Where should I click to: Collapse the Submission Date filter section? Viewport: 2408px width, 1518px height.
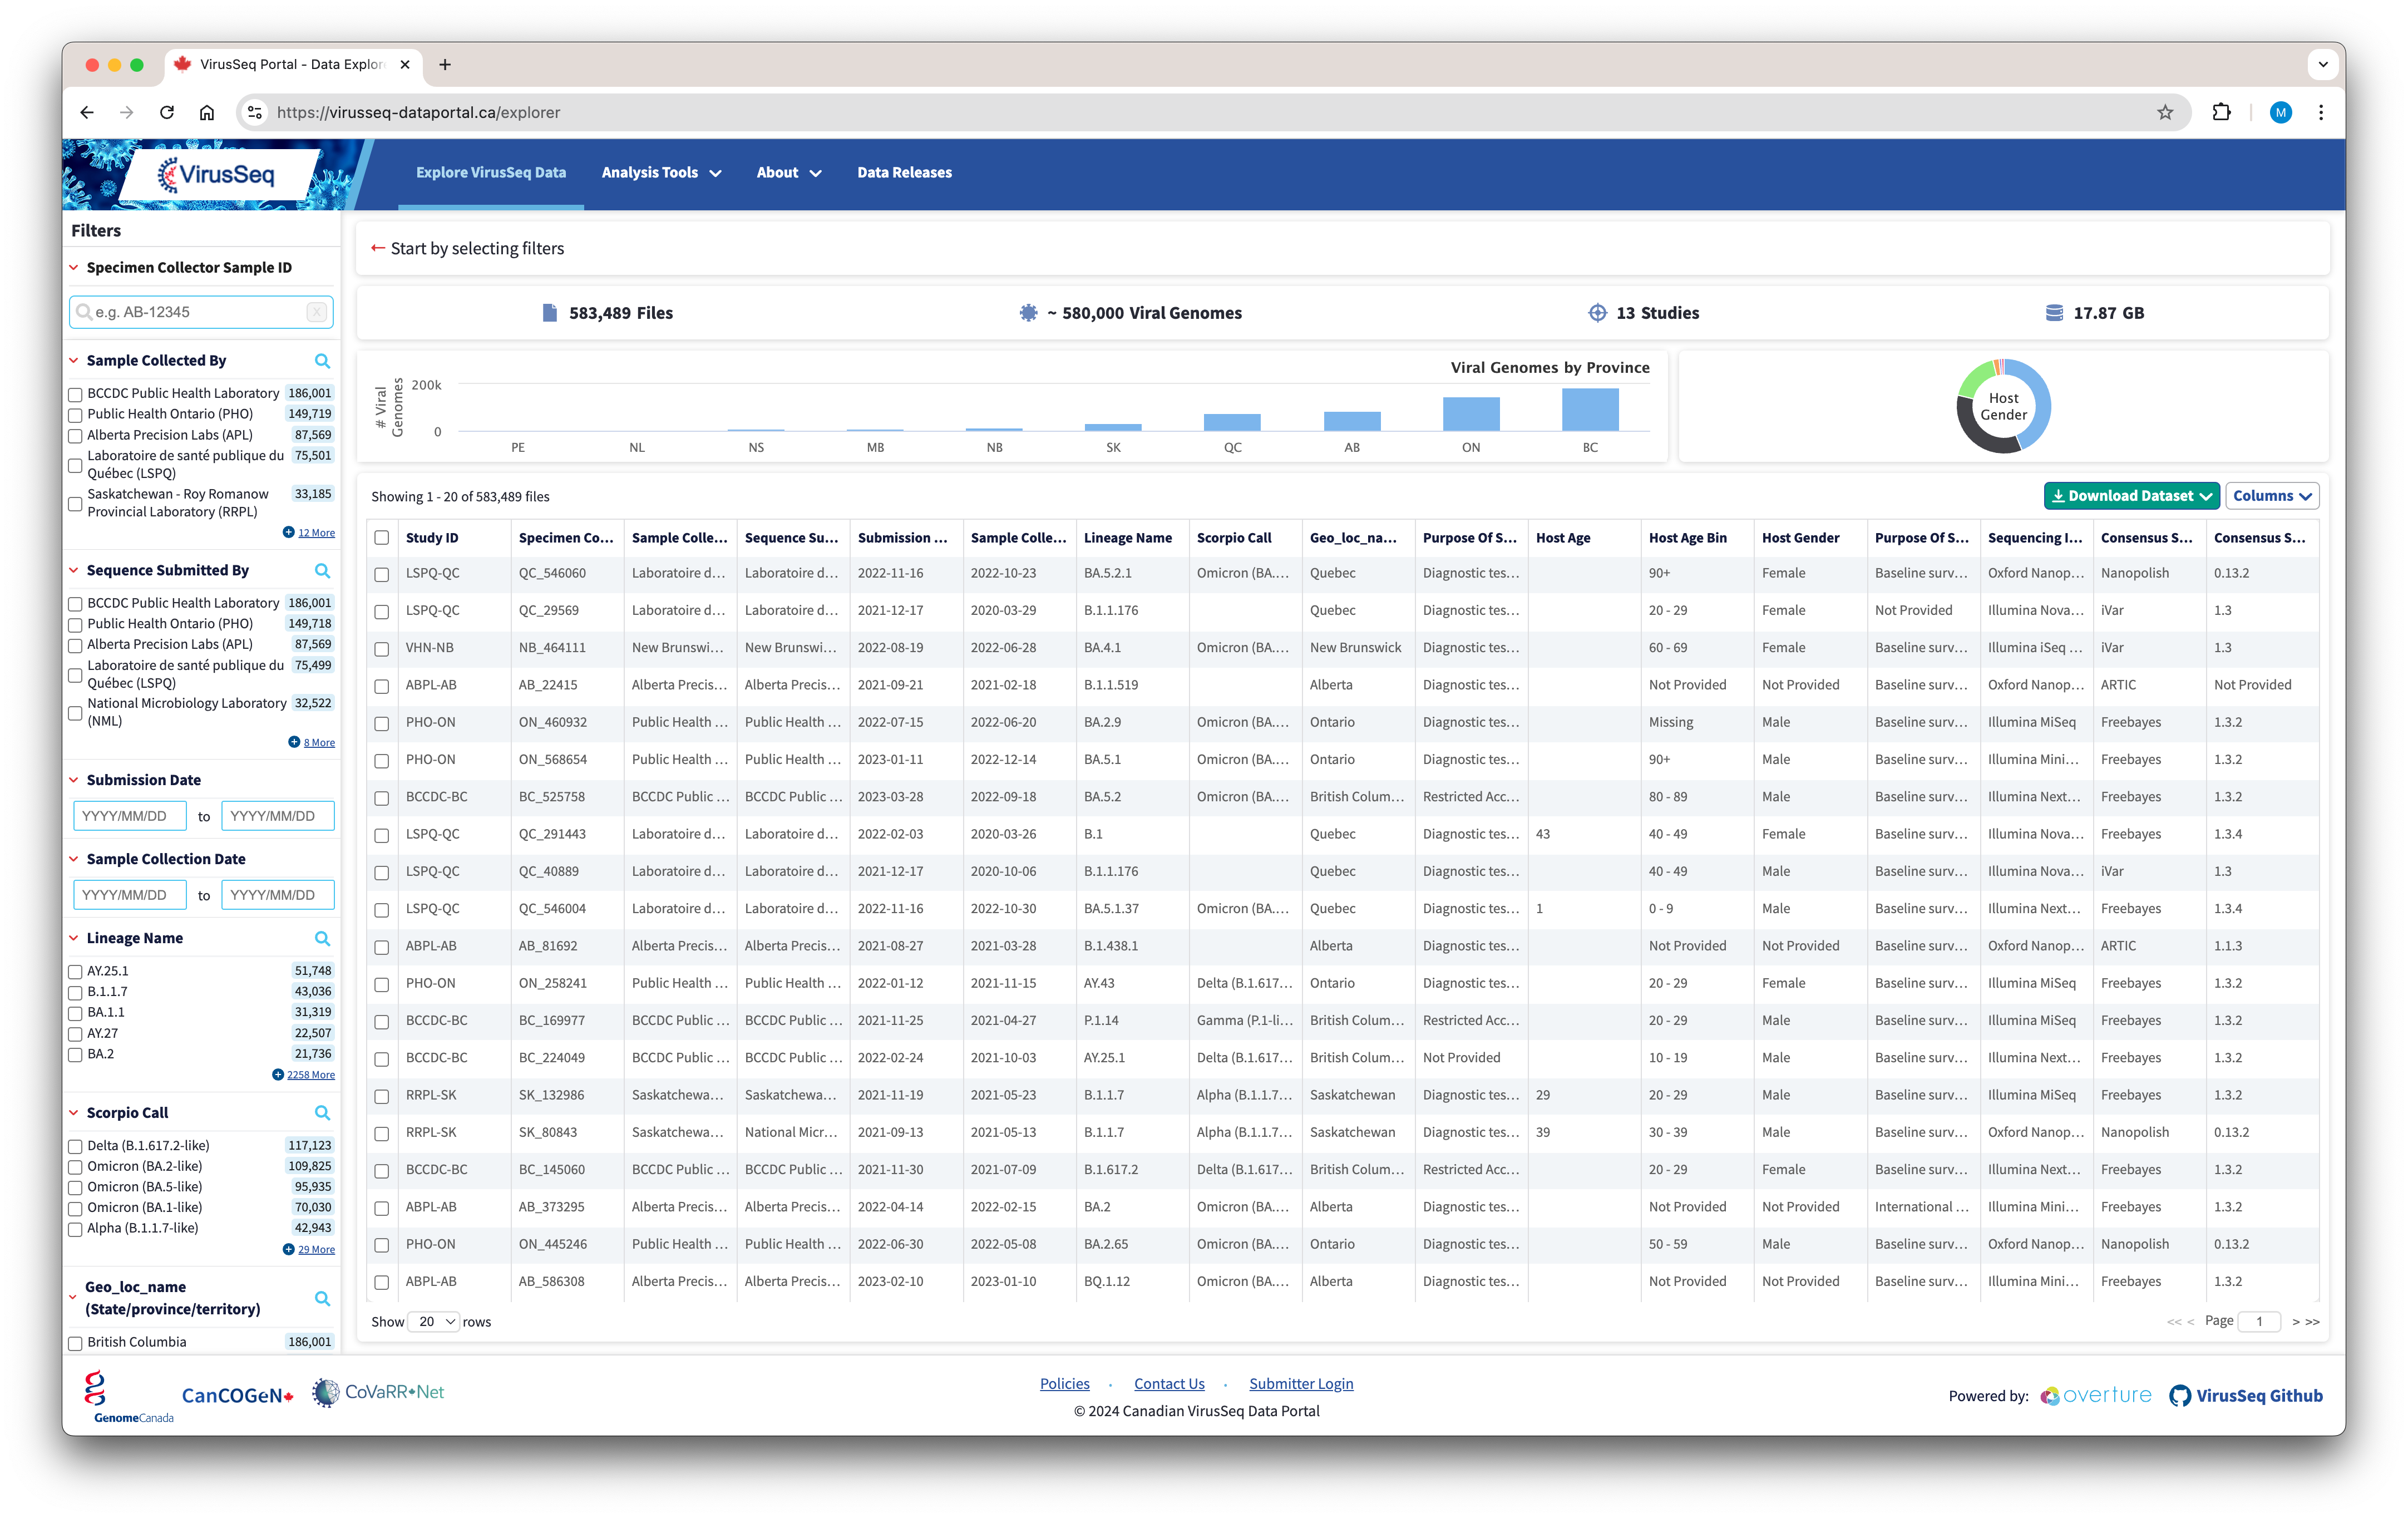74,781
